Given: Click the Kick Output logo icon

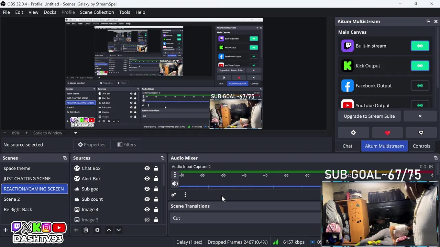Looking at the screenshot, I should pos(348,66).
